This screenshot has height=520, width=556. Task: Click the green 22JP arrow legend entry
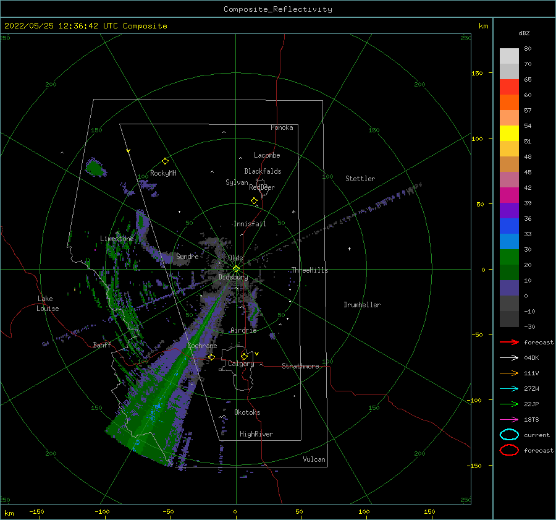509,404
